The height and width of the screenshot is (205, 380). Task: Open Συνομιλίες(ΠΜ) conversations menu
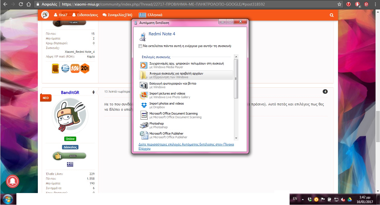[117, 15]
